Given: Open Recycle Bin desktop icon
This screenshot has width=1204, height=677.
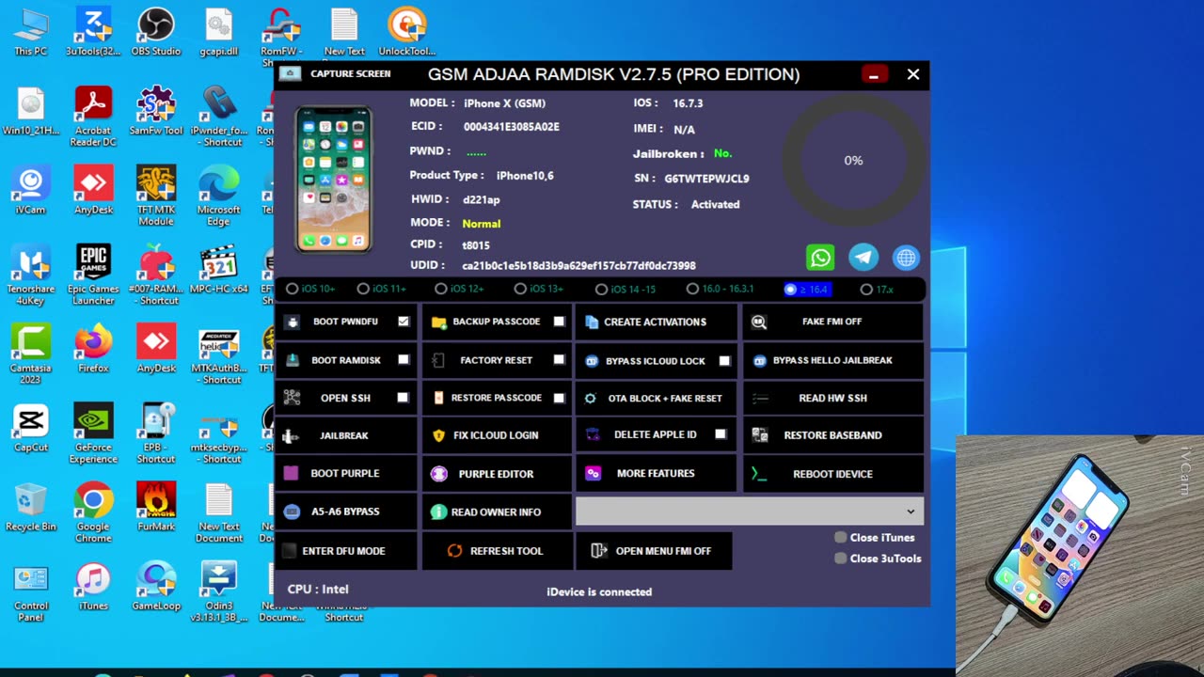Looking at the screenshot, I should pyautogui.click(x=31, y=508).
